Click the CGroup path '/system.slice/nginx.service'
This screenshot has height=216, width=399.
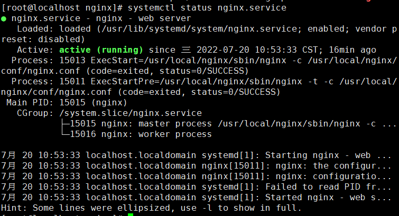point(131,113)
